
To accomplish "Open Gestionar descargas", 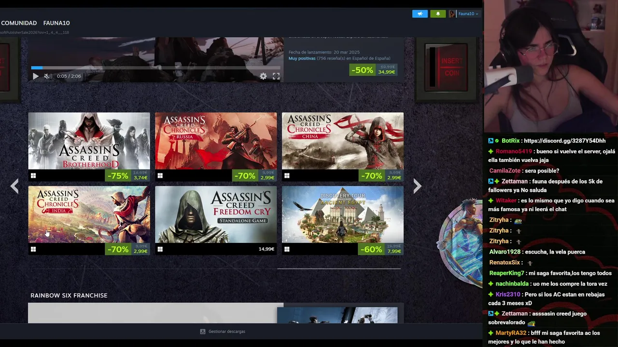I will (227, 332).
